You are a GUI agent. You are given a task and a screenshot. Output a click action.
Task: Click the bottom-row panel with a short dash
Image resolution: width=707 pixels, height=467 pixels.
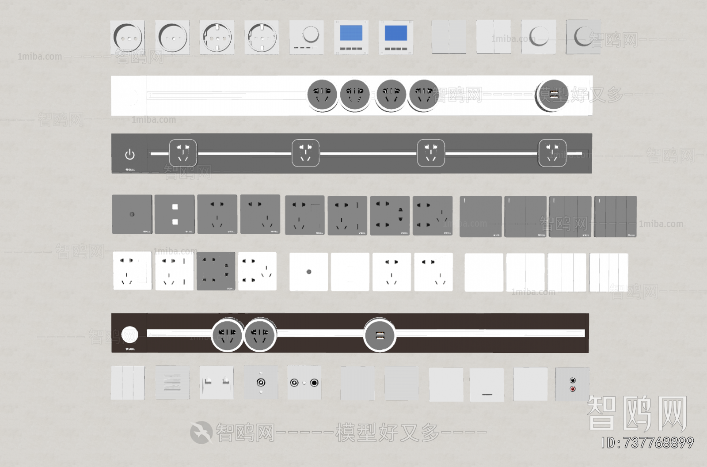coord(487,385)
